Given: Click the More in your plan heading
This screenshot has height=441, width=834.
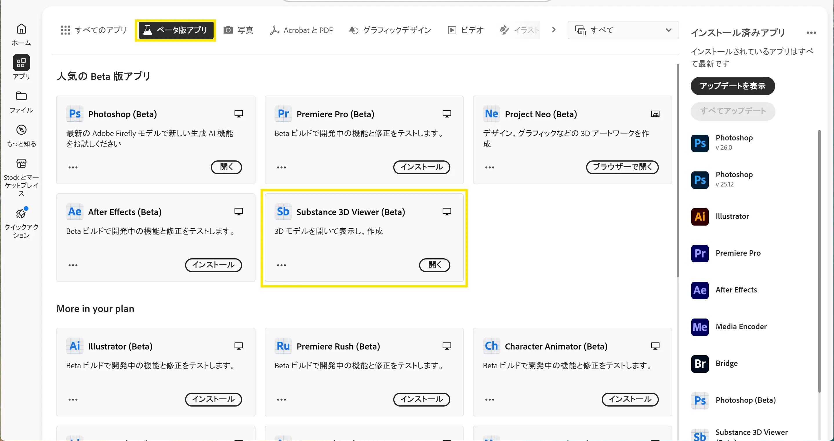Looking at the screenshot, I should [95, 309].
